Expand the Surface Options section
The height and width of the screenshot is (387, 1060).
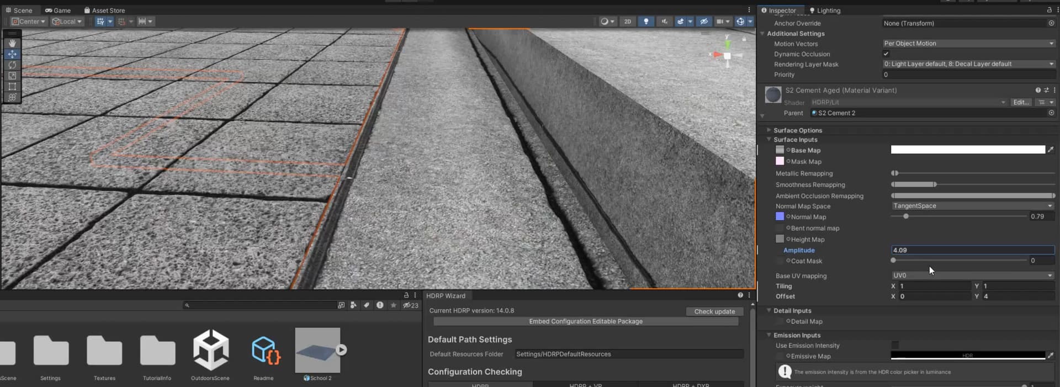coord(797,130)
